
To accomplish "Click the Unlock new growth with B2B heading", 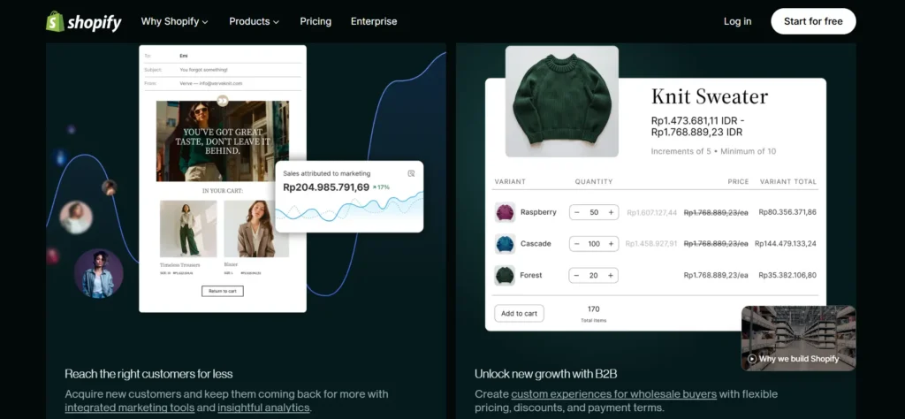I will tap(545, 374).
